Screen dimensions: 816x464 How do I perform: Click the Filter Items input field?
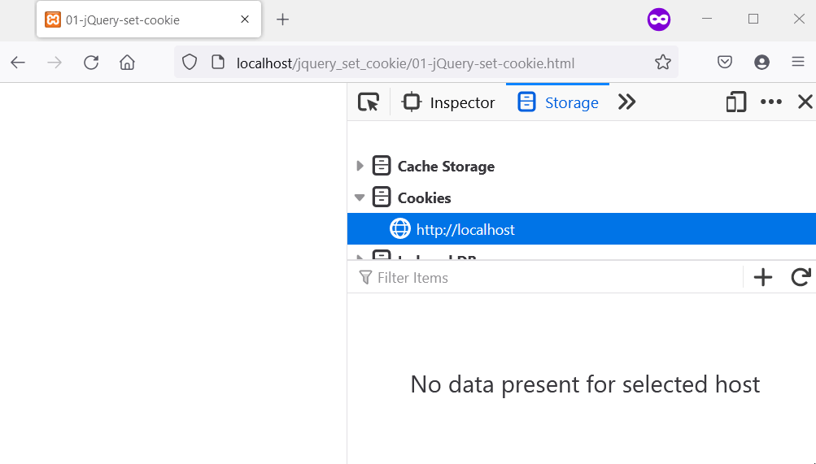[553, 278]
